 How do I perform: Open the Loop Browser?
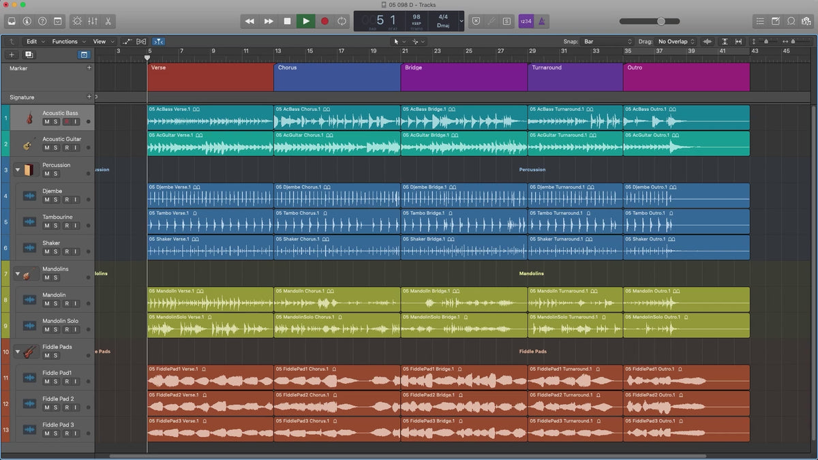[x=792, y=21]
